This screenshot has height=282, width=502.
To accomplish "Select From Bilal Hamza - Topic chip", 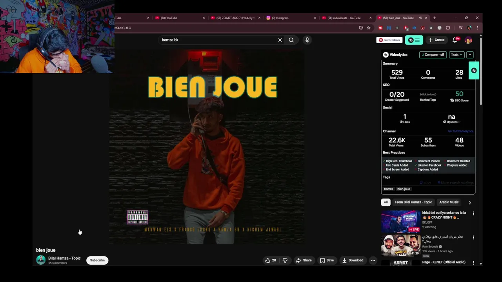I will click(x=413, y=202).
